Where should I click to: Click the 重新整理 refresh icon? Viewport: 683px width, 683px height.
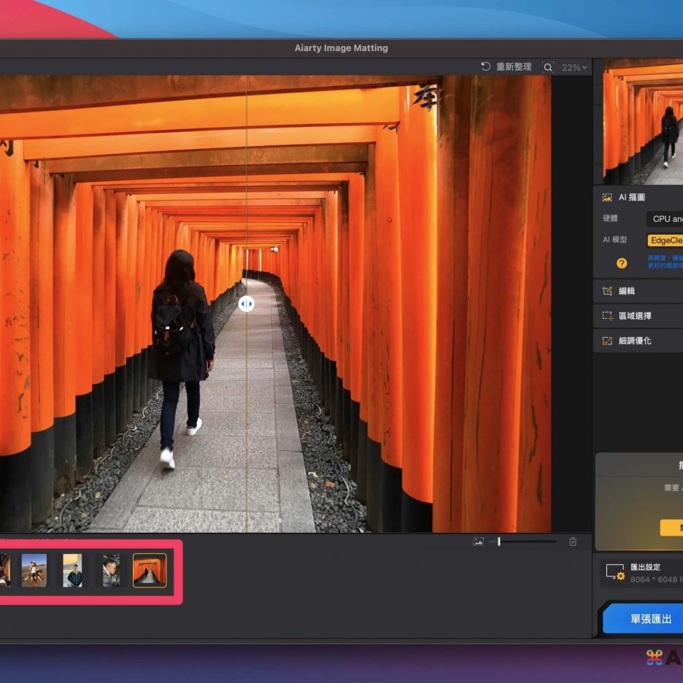[x=486, y=67]
